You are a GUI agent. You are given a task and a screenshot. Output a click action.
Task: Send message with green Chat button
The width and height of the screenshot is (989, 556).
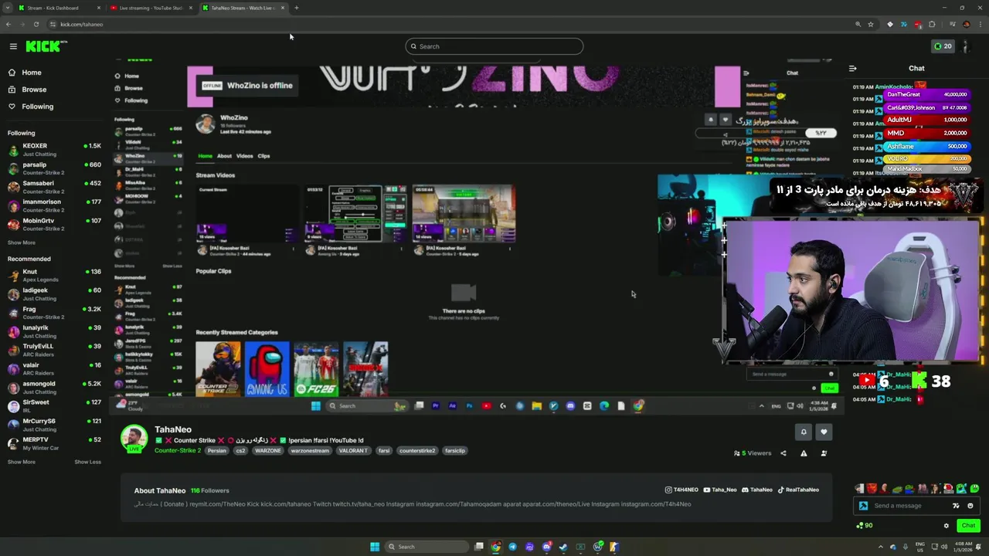click(968, 525)
